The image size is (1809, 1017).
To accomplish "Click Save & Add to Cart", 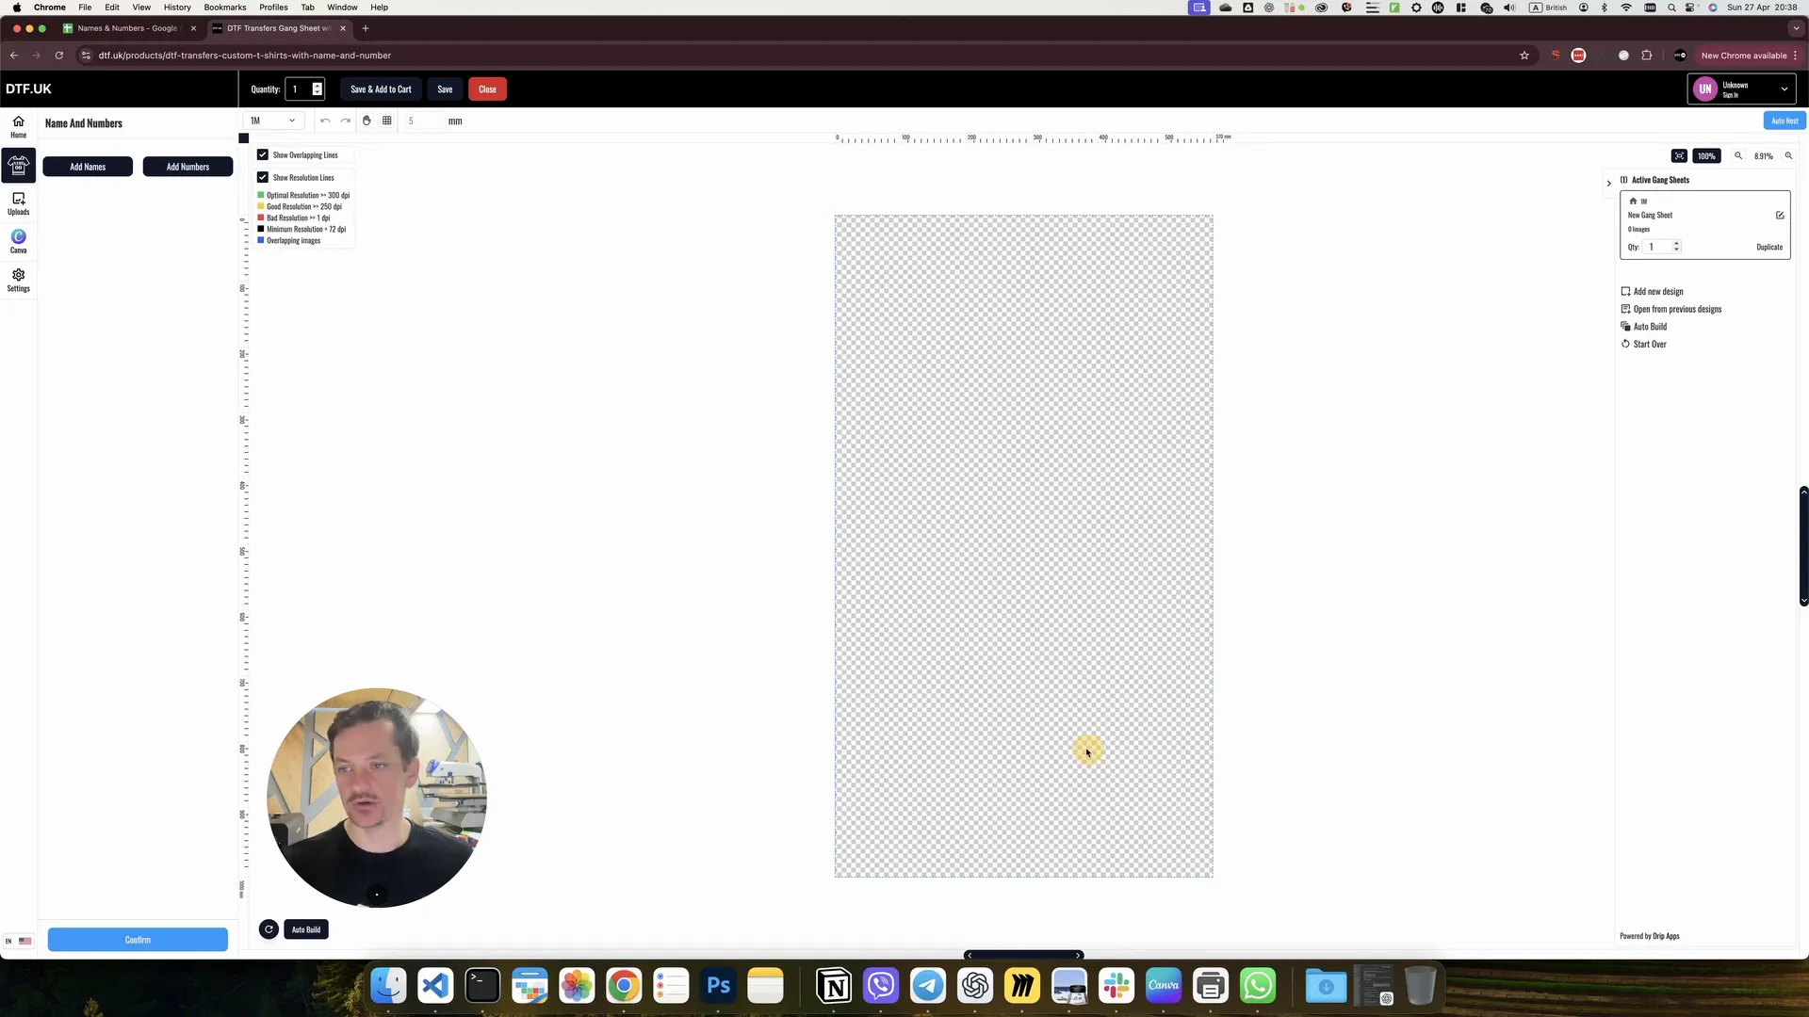I will [x=381, y=89].
